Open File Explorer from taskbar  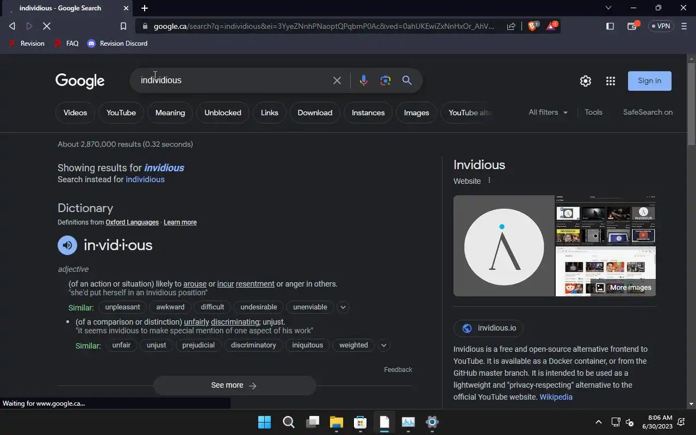click(x=337, y=422)
